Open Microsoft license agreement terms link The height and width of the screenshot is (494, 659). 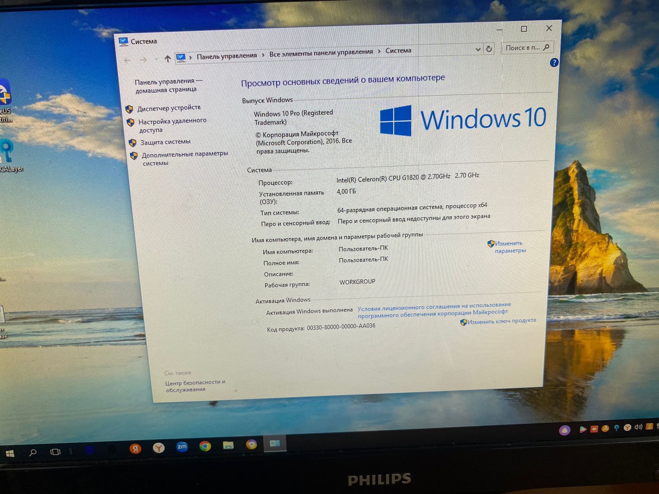434,310
